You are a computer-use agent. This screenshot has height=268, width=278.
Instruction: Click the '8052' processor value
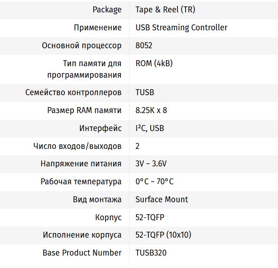coord(144,46)
